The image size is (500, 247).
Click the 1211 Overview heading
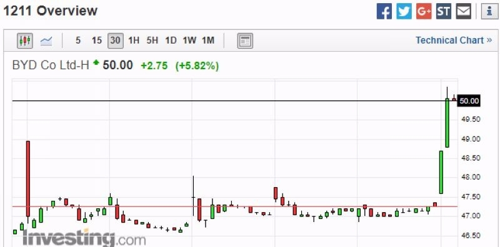tap(50, 11)
